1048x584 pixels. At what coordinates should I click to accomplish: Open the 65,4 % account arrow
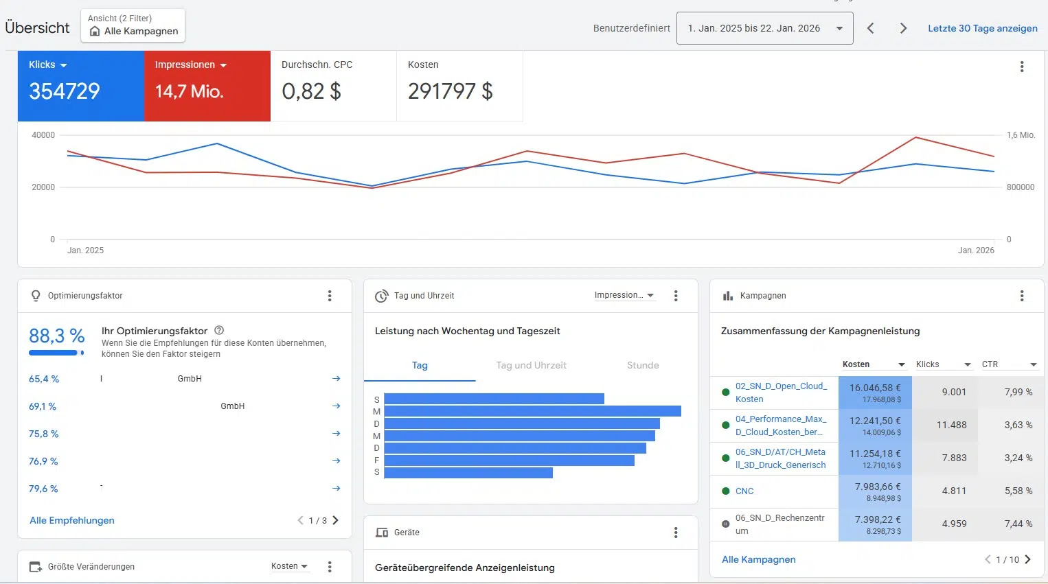click(x=336, y=379)
